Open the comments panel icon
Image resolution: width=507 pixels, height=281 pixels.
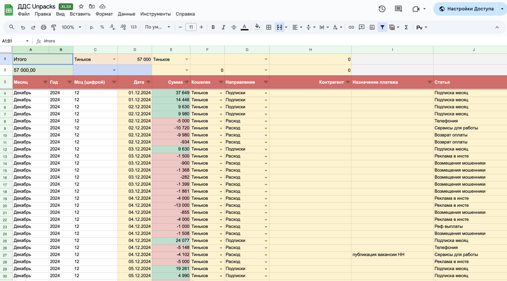pos(398,9)
